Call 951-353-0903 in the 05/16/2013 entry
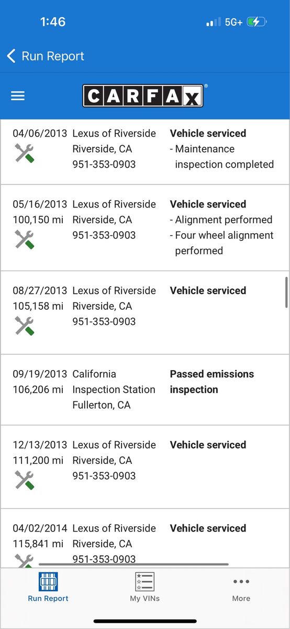Screen dimensions: 290x629 pos(104,235)
